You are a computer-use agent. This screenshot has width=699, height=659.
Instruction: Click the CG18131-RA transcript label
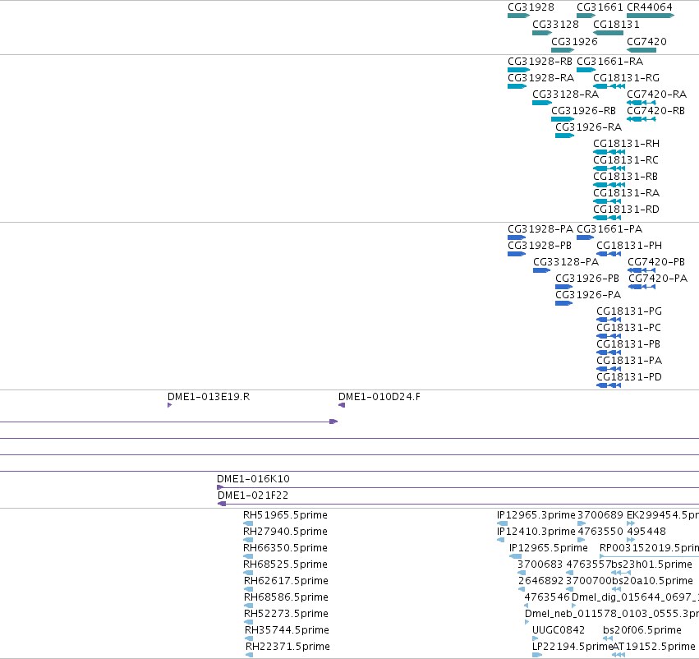[627, 193]
